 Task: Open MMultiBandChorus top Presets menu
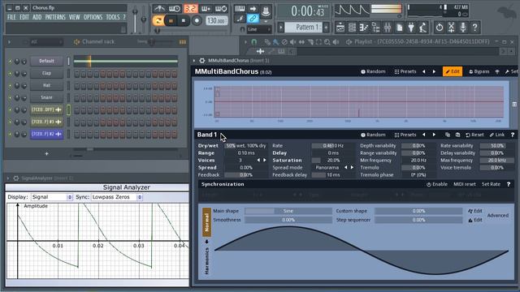point(405,71)
